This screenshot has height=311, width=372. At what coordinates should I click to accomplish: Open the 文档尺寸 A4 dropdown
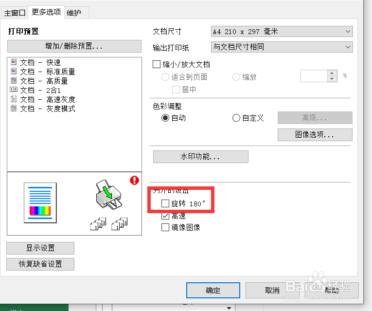coord(282,31)
